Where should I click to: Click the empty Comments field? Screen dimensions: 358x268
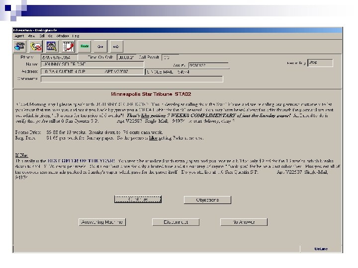(132, 79)
